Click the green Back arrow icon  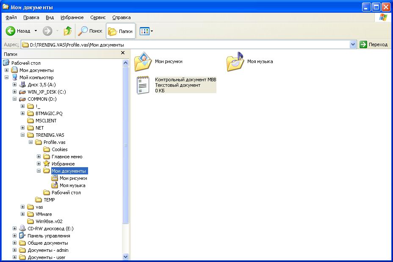(x=11, y=31)
